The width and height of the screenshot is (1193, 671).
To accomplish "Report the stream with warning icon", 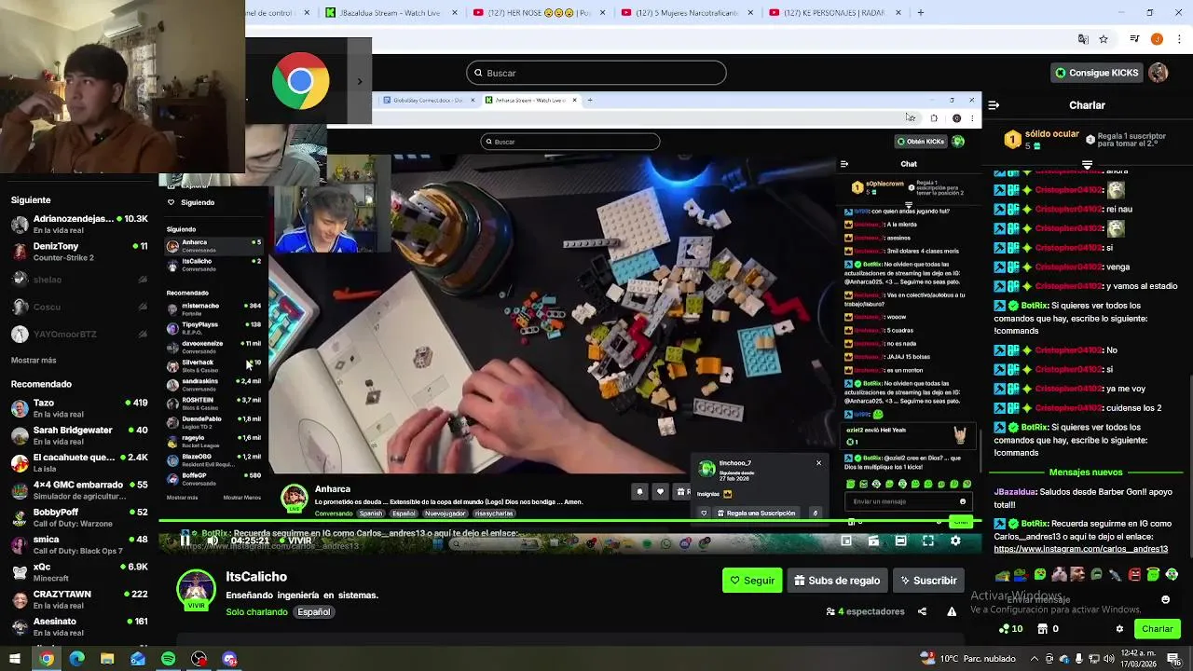I will tap(952, 611).
